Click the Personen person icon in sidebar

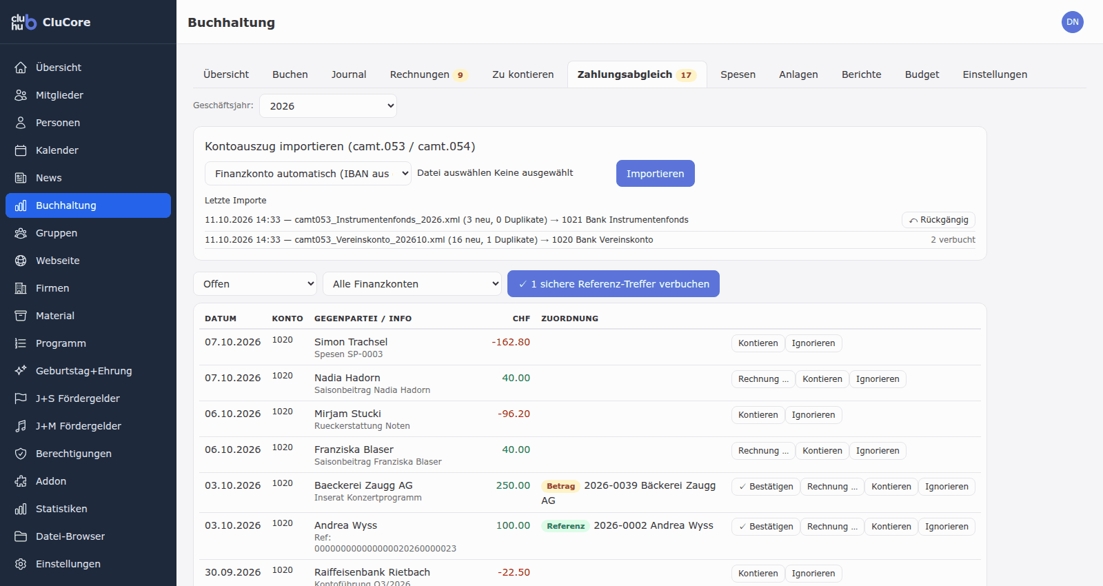21,123
